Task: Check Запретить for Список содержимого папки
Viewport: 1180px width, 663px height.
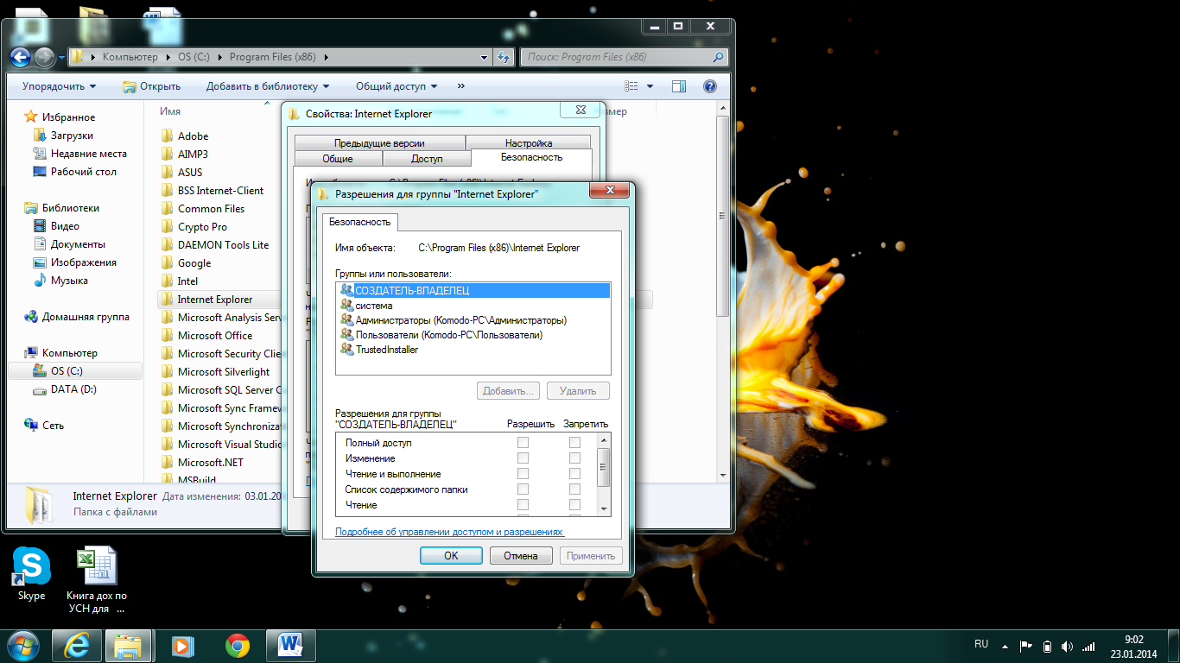Action: (x=574, y=489)
